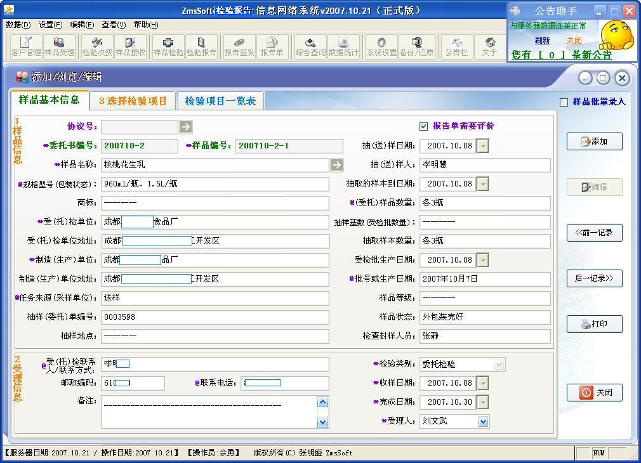Click the 抽样(委托)单编号 input field
This screenshot has width=641, height=463.
pos(215,316)
